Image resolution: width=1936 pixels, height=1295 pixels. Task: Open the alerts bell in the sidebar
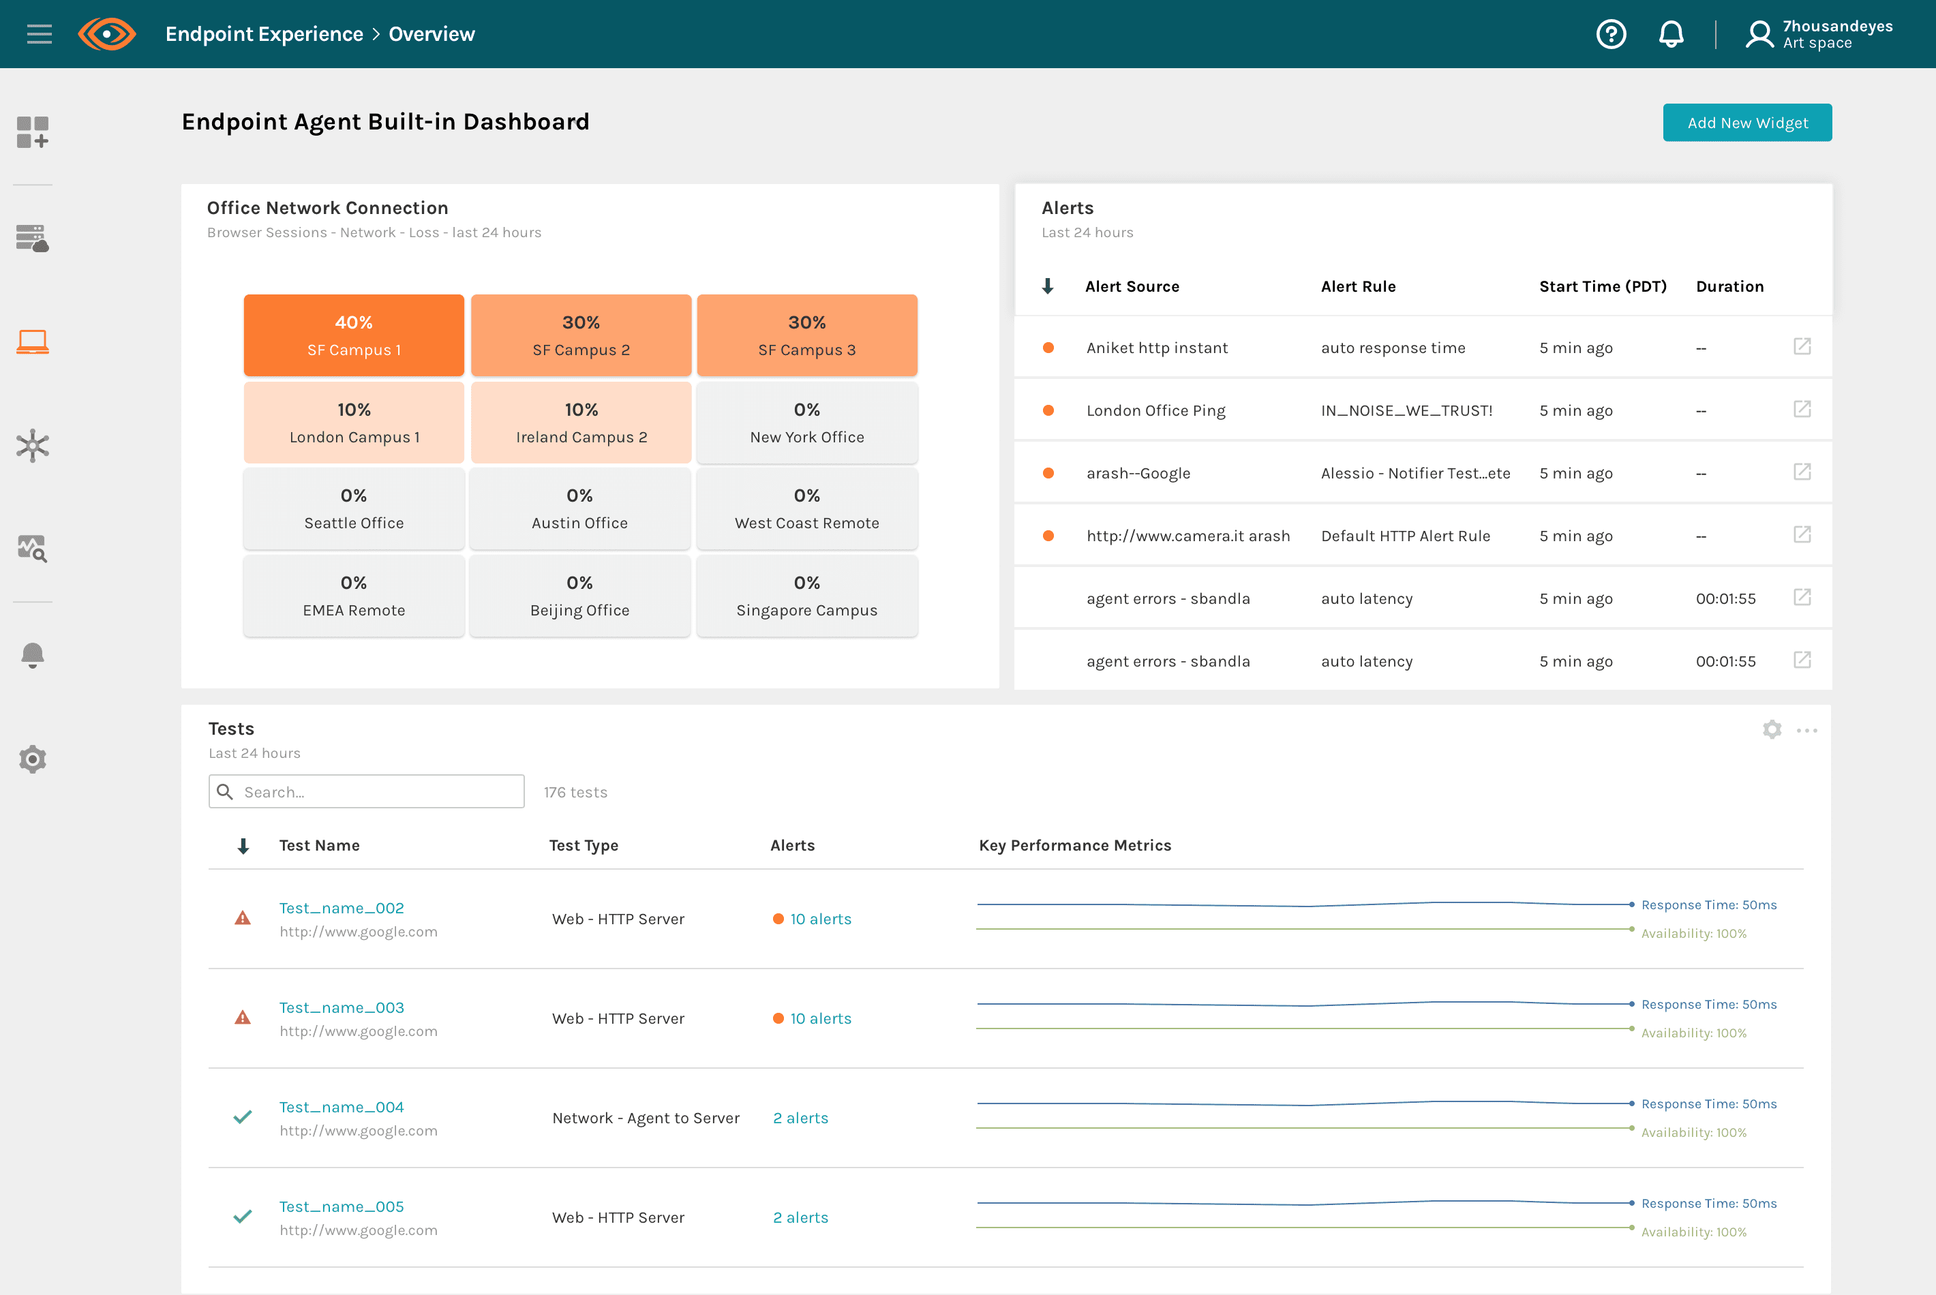pos(33,655)
